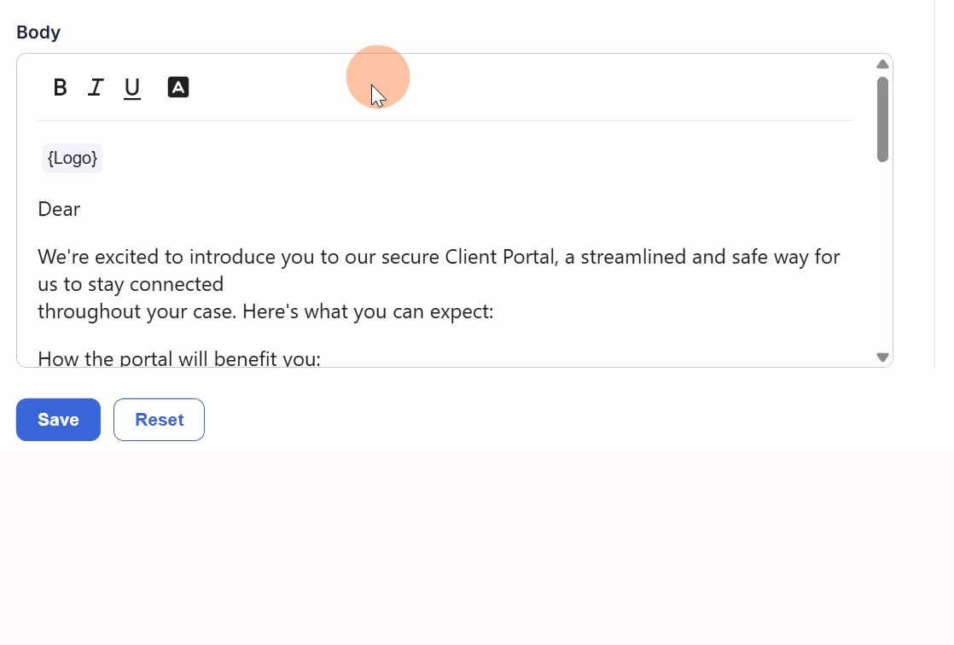Click the scrollbar down arrow in Body editor
The height and width of the screenshot is (645, 954).
882,357
